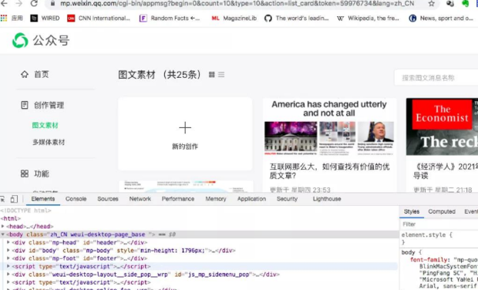
Task: Expand the first script text/javascript node
Action: tap(8, 266)
